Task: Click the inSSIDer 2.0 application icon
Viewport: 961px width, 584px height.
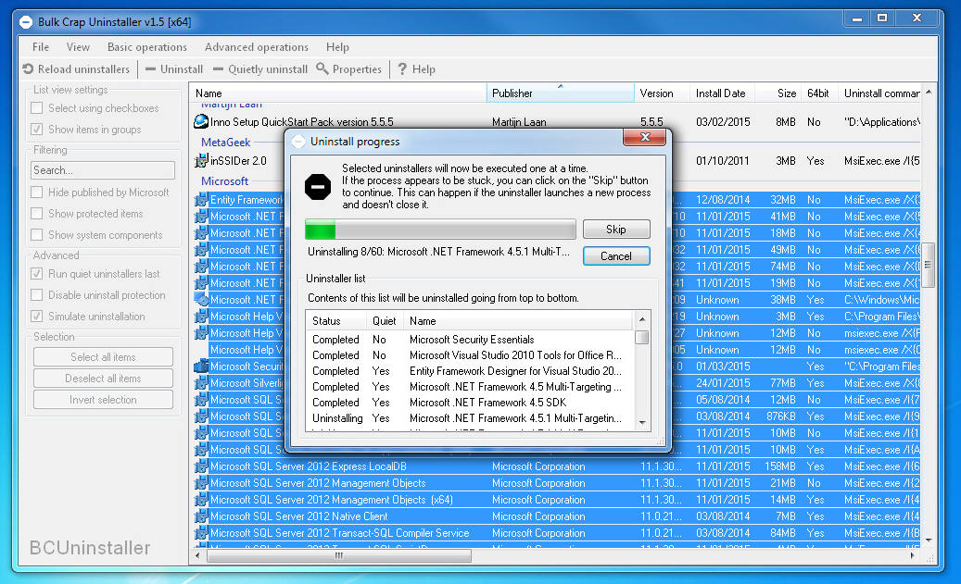Action: (x=201, y=160)
